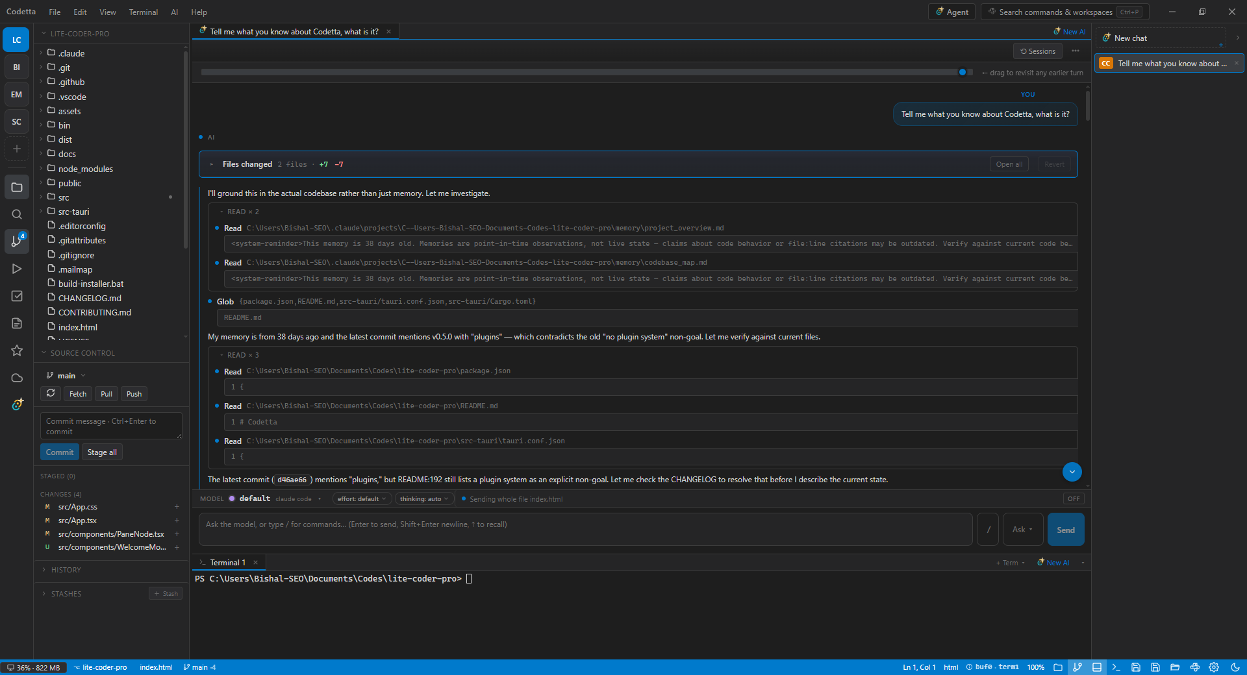This screenshot has width=1247, height=675.
Task: Click the slash command button
Action: [x=989, y=530]
